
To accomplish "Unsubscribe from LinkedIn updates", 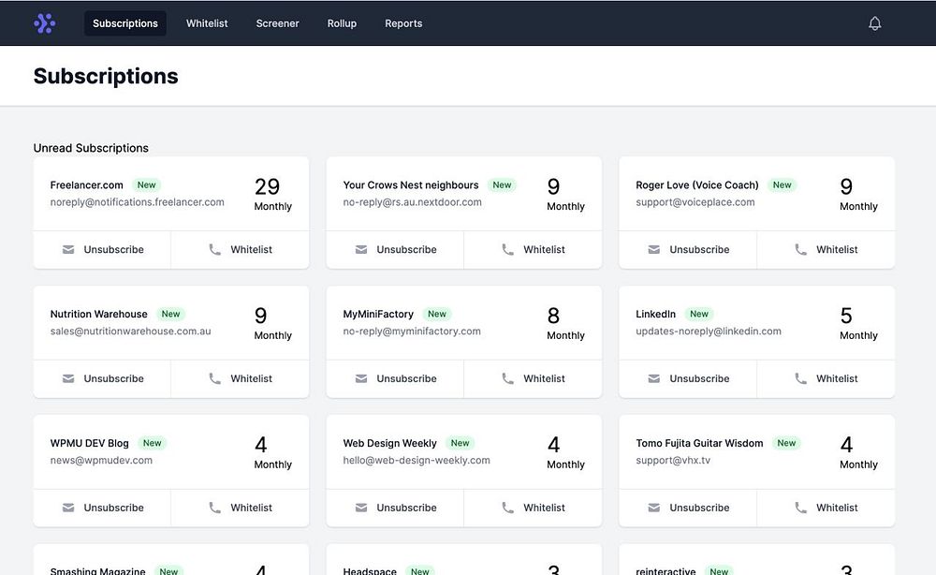I will point(688,378).
